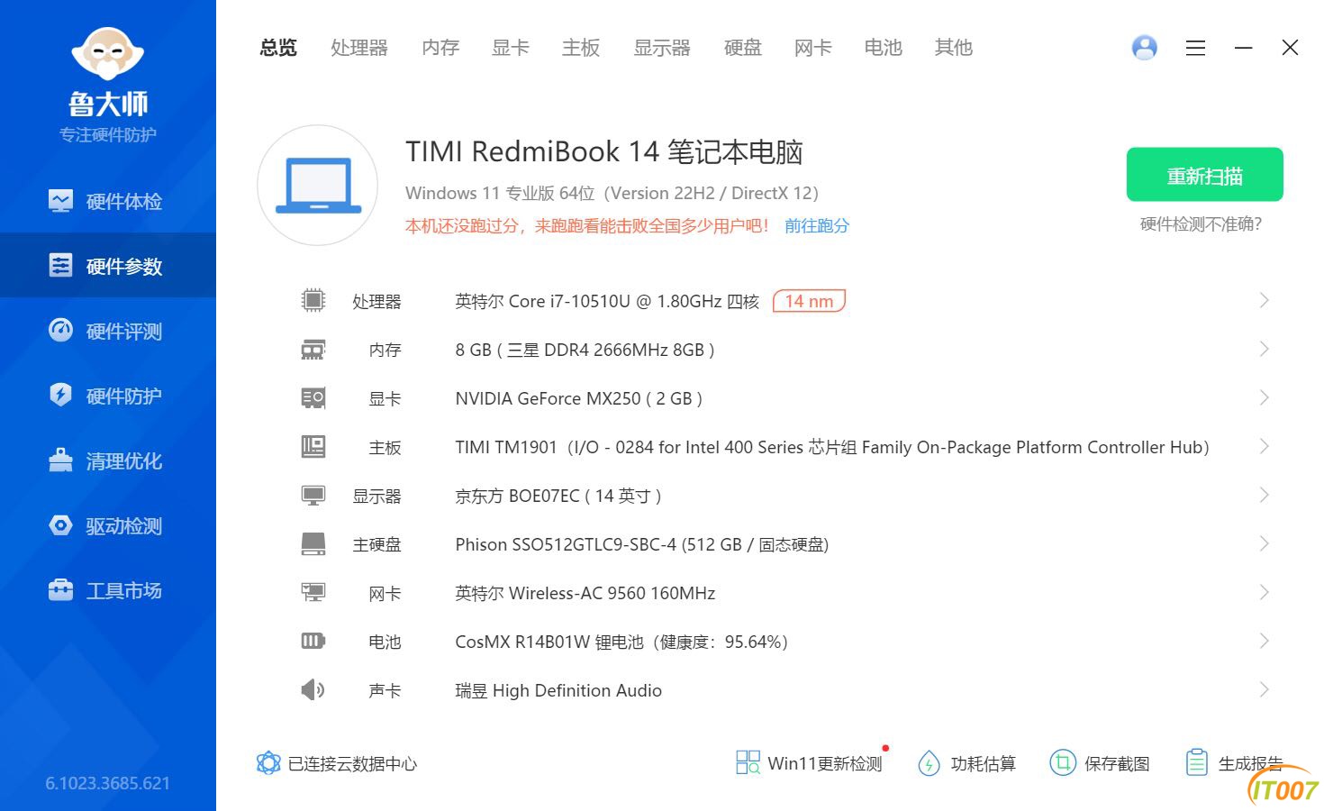Switch to the 主板 tab
Image resolution: width=1324 pixels, height=811 pixels.
(x=581, y=48)
